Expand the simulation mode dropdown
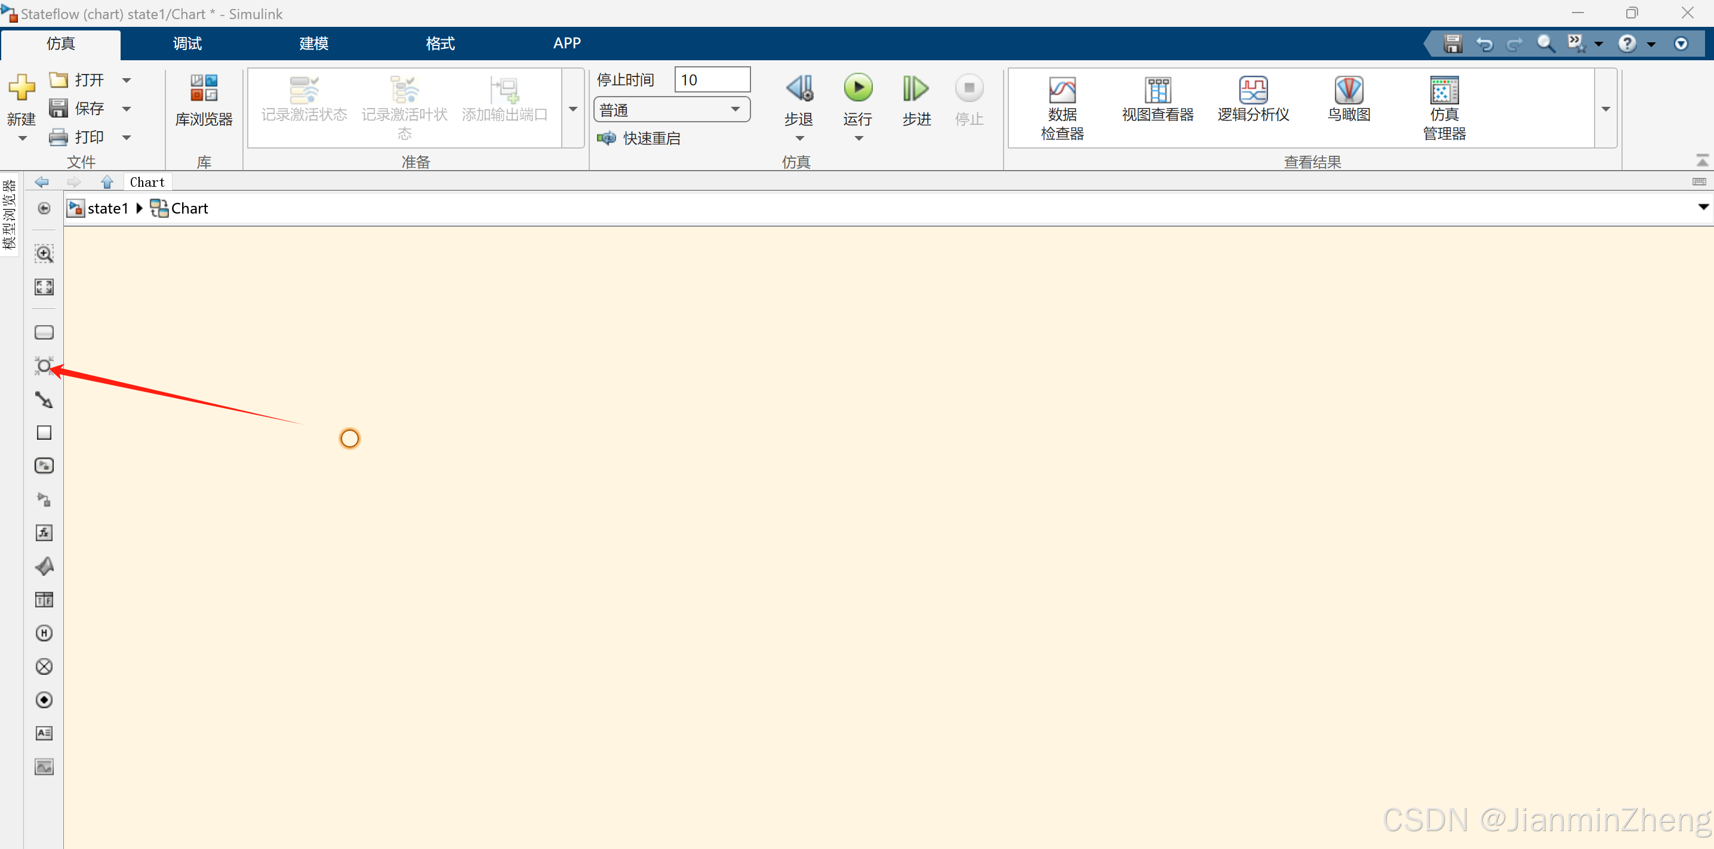 pyautogui.click(x=736, y=110)
